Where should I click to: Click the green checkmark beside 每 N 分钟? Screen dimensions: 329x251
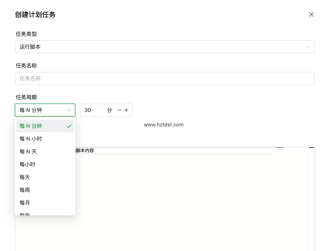[69, 126]
